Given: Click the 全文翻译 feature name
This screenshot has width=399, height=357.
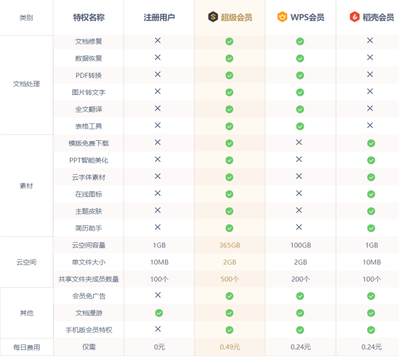Looking at the screenshot, I should pos(89,109).
